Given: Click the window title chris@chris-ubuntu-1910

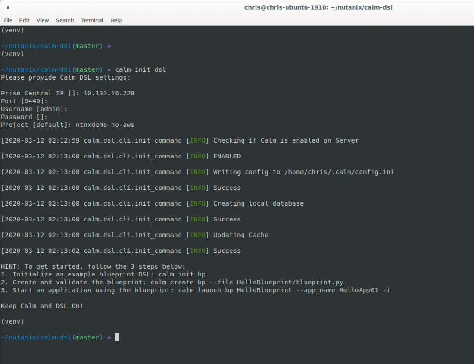Looking at the screenshot, I should pyautogui.click(x=318, y=7).
